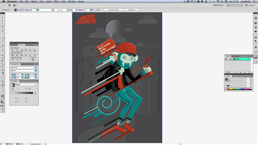Switch to the Artboards tab

pos(236,56)
